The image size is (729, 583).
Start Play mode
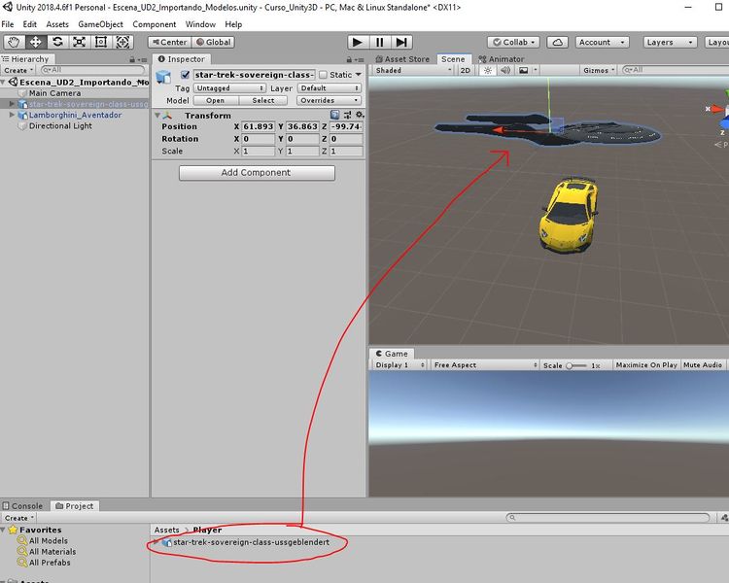click(x=358, y=43)
